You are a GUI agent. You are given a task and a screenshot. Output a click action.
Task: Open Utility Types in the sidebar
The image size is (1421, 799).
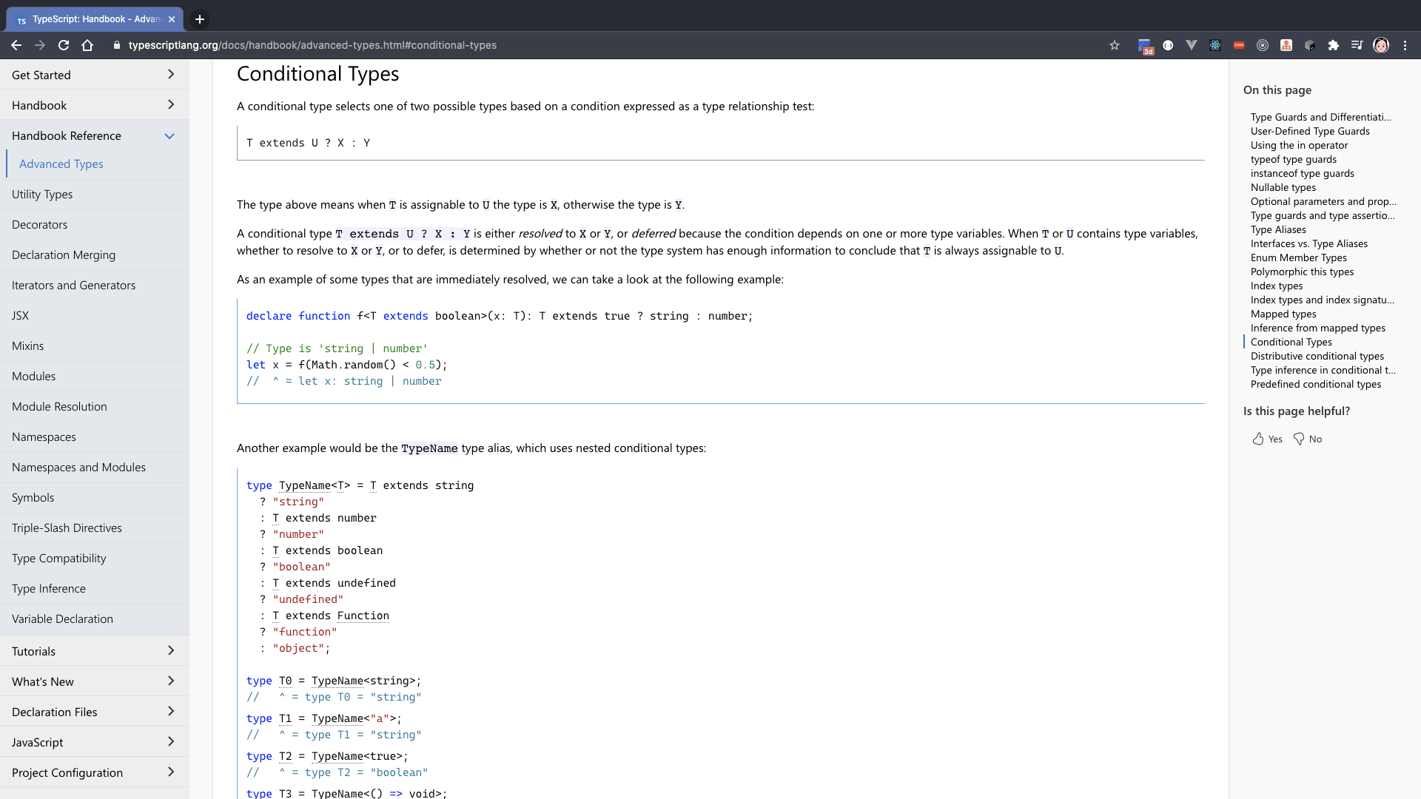point(42,194)
